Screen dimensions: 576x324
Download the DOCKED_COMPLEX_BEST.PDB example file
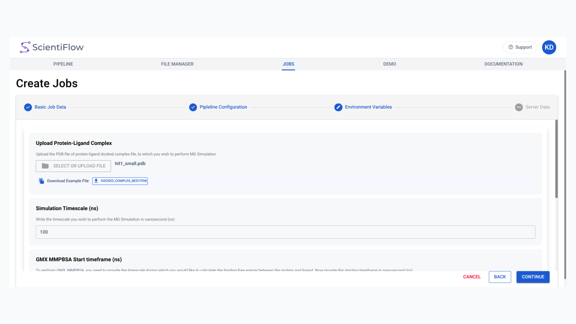coord(120,181)
